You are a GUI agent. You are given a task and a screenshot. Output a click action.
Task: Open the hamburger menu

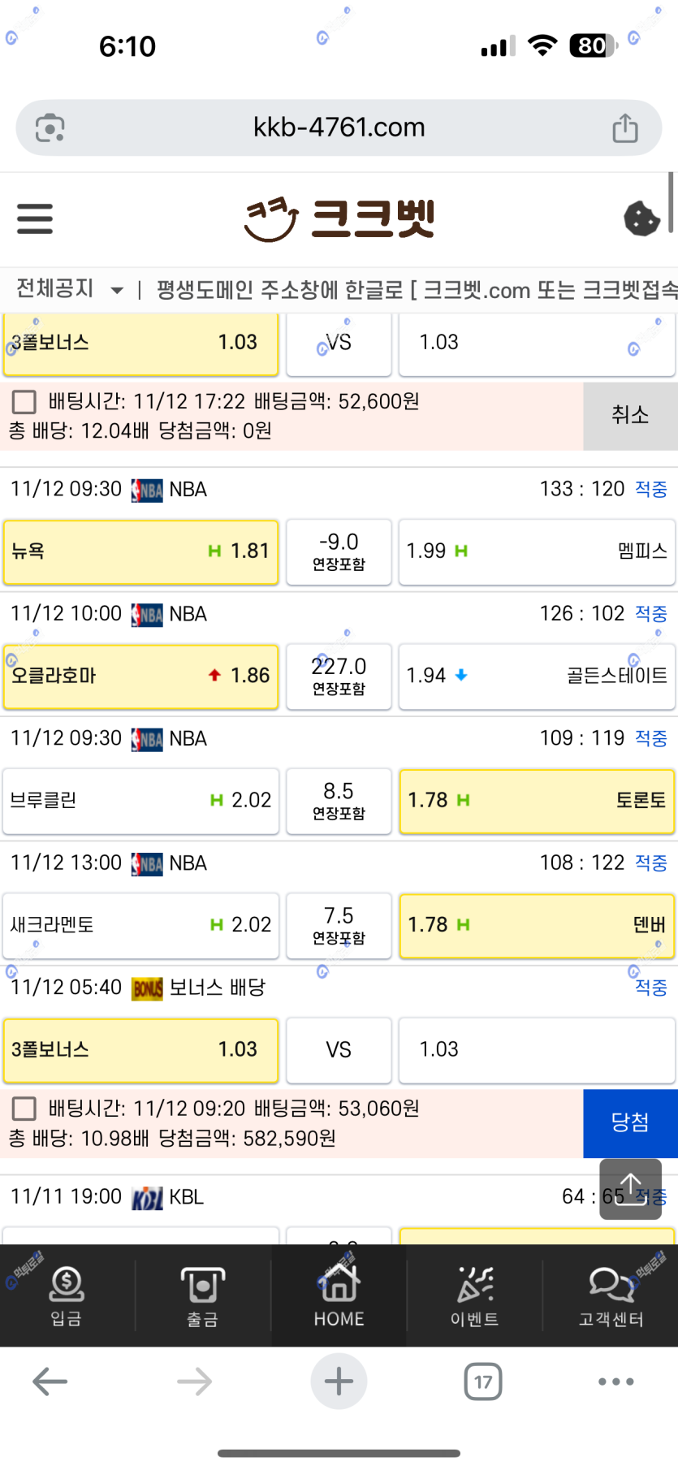click(35, 219)
